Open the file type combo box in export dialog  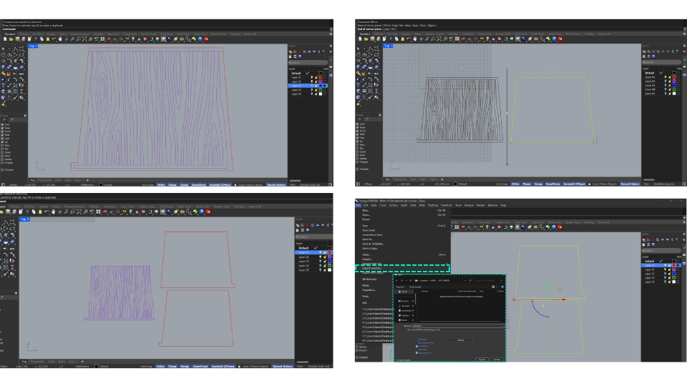458,330
